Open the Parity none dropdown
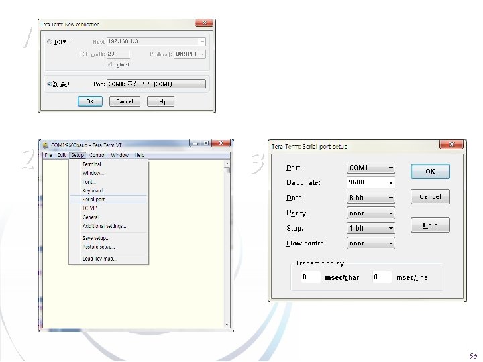Viewport: 483px width, 362px height. (x=371, y=213)
